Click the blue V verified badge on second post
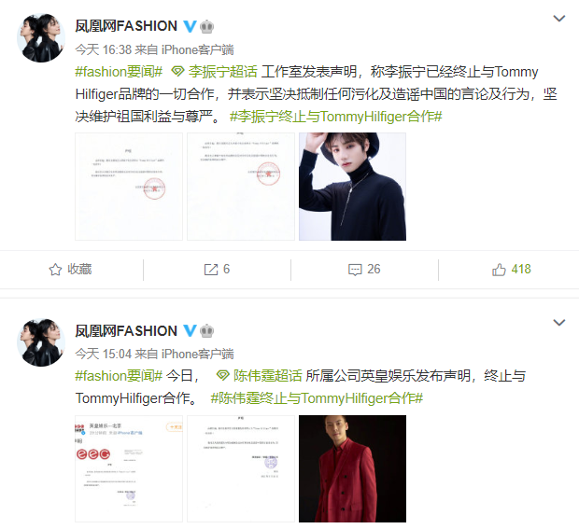 point(190,330)
